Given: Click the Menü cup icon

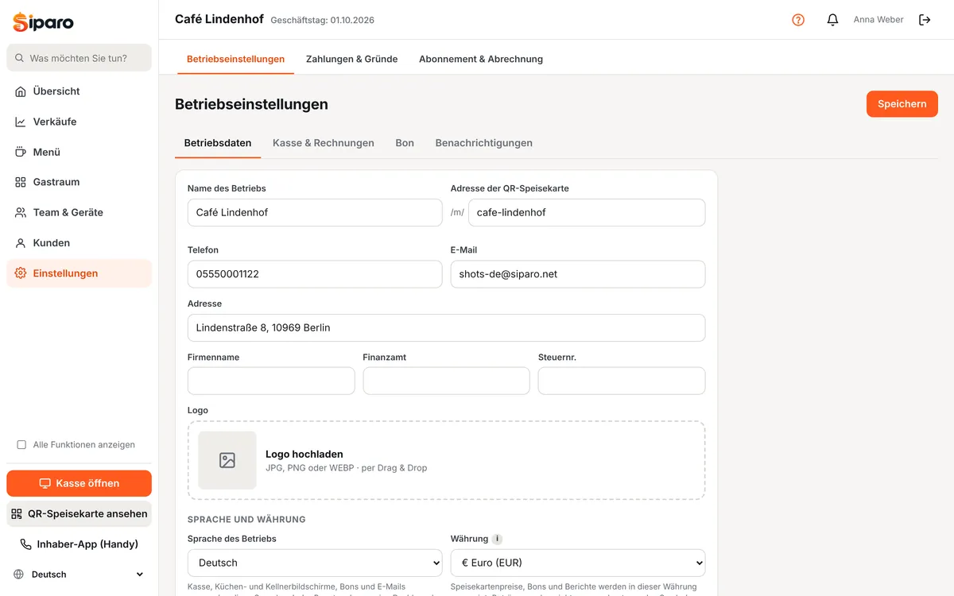Looking at the screenshot, I should [21, 152].
